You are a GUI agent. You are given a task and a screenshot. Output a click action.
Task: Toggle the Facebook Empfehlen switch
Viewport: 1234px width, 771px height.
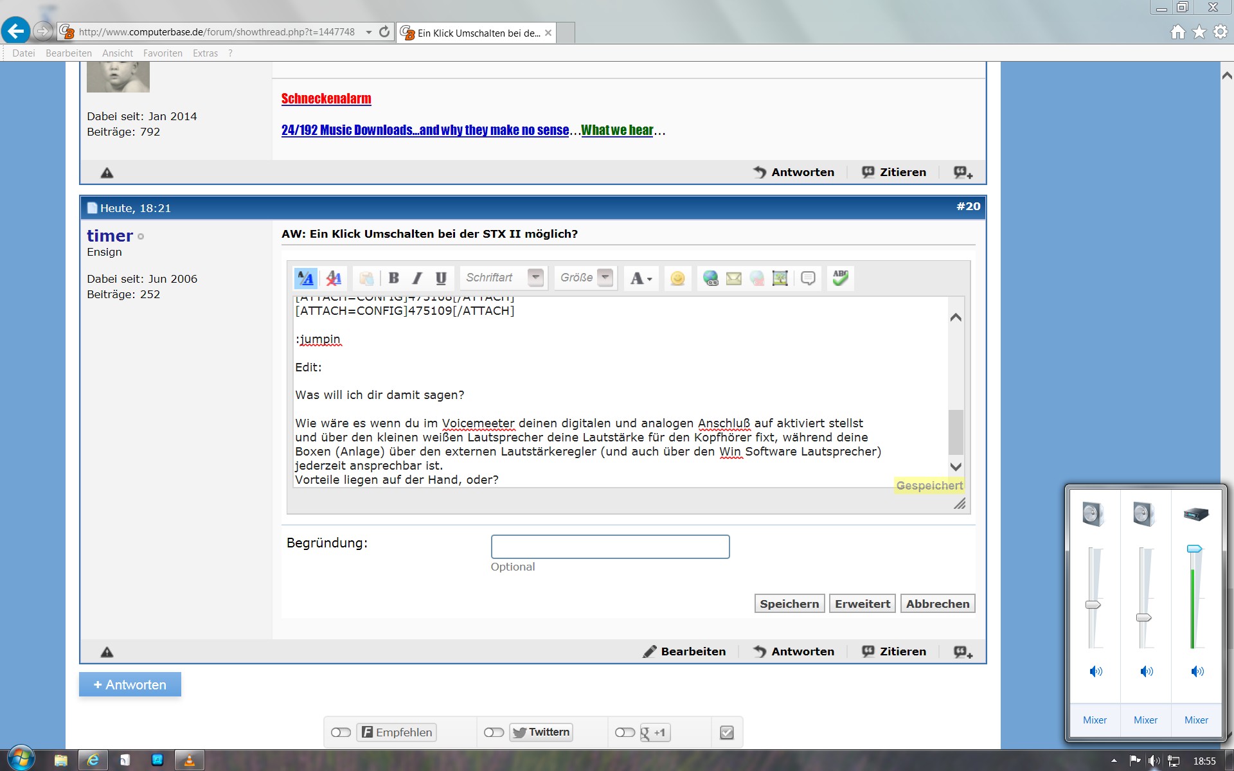(x=341, y=732)
